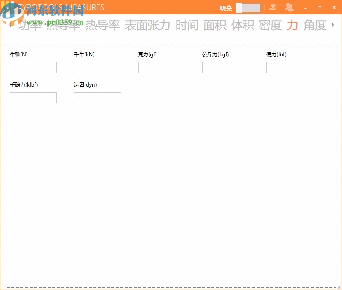This screenshot has width=342, height=290.
Task: Toggle the 明亮 brightness theme switch
Action: [248, 8]
